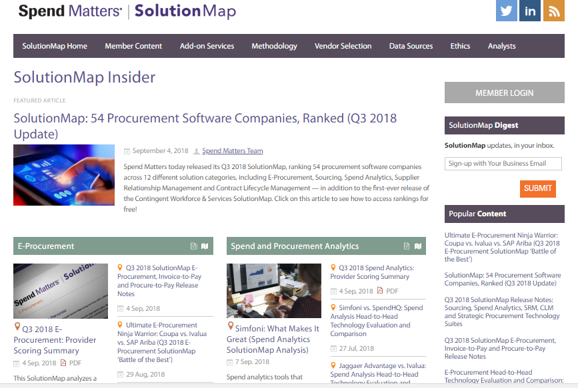
Task: Expand the Add-on Services menu
Action: tap(207, 46)
